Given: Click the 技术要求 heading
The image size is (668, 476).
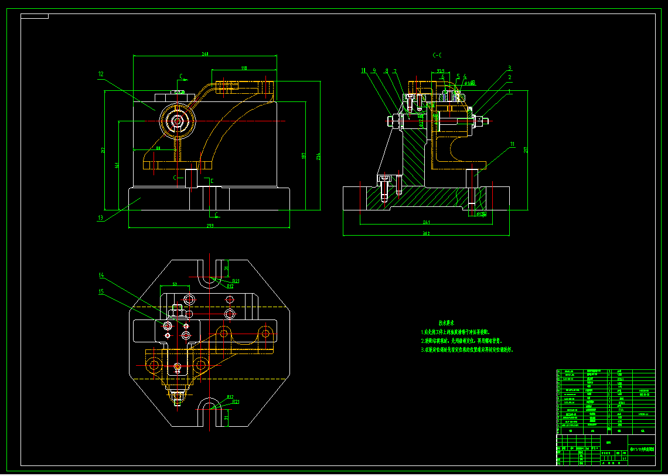Looking at the screenshot, I should [447, 322].
